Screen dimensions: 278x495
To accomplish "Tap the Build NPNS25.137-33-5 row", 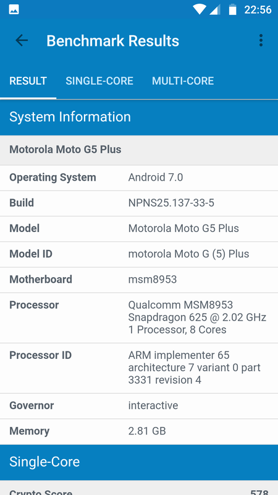I will (x=139, y=204).
